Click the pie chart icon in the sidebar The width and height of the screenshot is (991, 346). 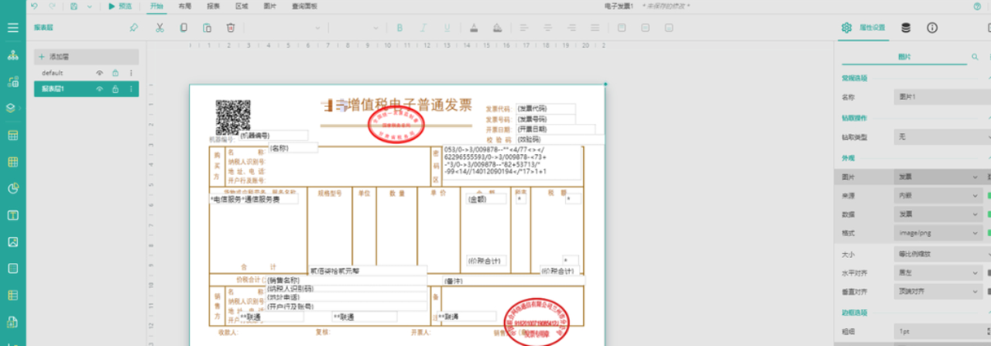coord(12,188)
